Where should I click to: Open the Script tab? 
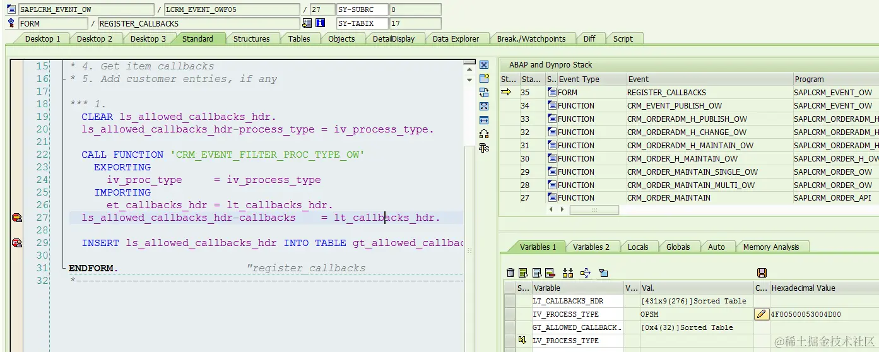coord(623,38)
